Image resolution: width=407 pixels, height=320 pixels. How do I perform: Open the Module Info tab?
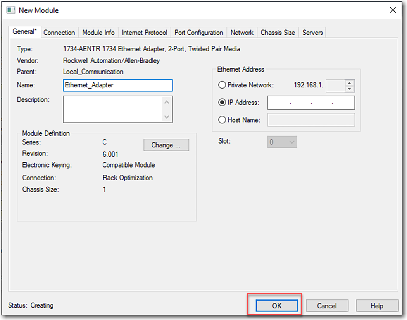pos(98,33)
